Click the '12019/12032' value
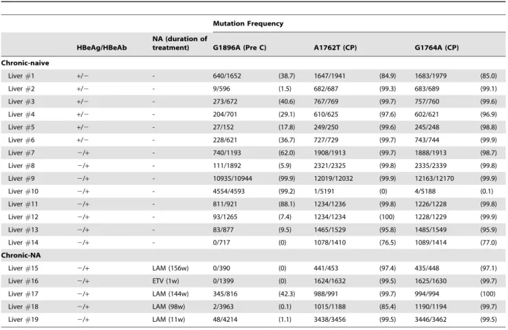This screenshot has width=508, height=330. coord(333,178)
